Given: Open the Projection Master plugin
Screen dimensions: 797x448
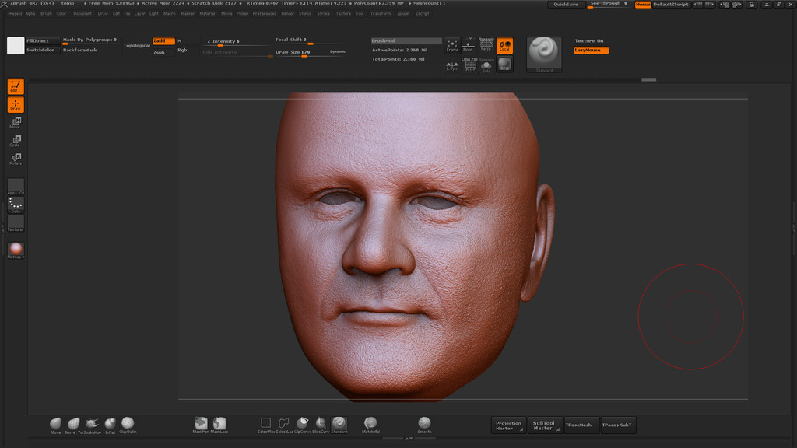Looking at the screenshot, I should coord(508,425).
